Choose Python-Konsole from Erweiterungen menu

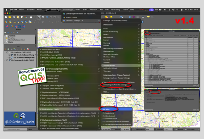click(x=81, y=18)
